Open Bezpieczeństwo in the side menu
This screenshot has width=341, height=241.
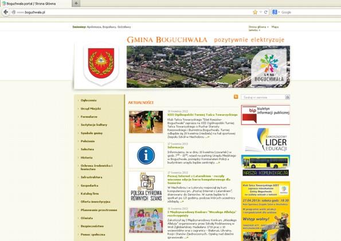(92, 226)
